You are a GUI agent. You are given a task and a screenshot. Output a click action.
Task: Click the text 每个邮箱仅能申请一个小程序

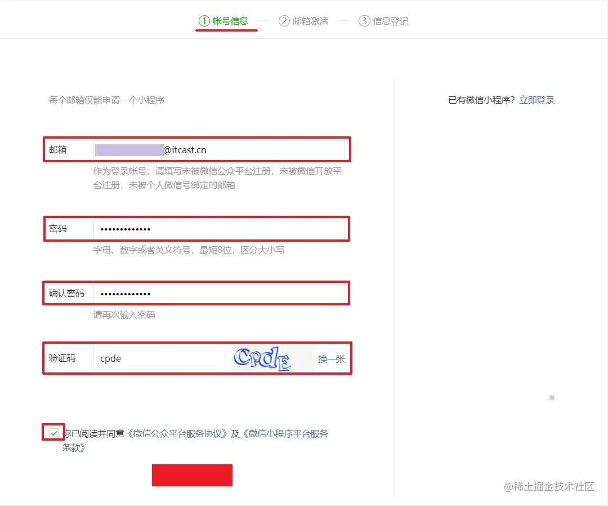click(x=106, y=100)
